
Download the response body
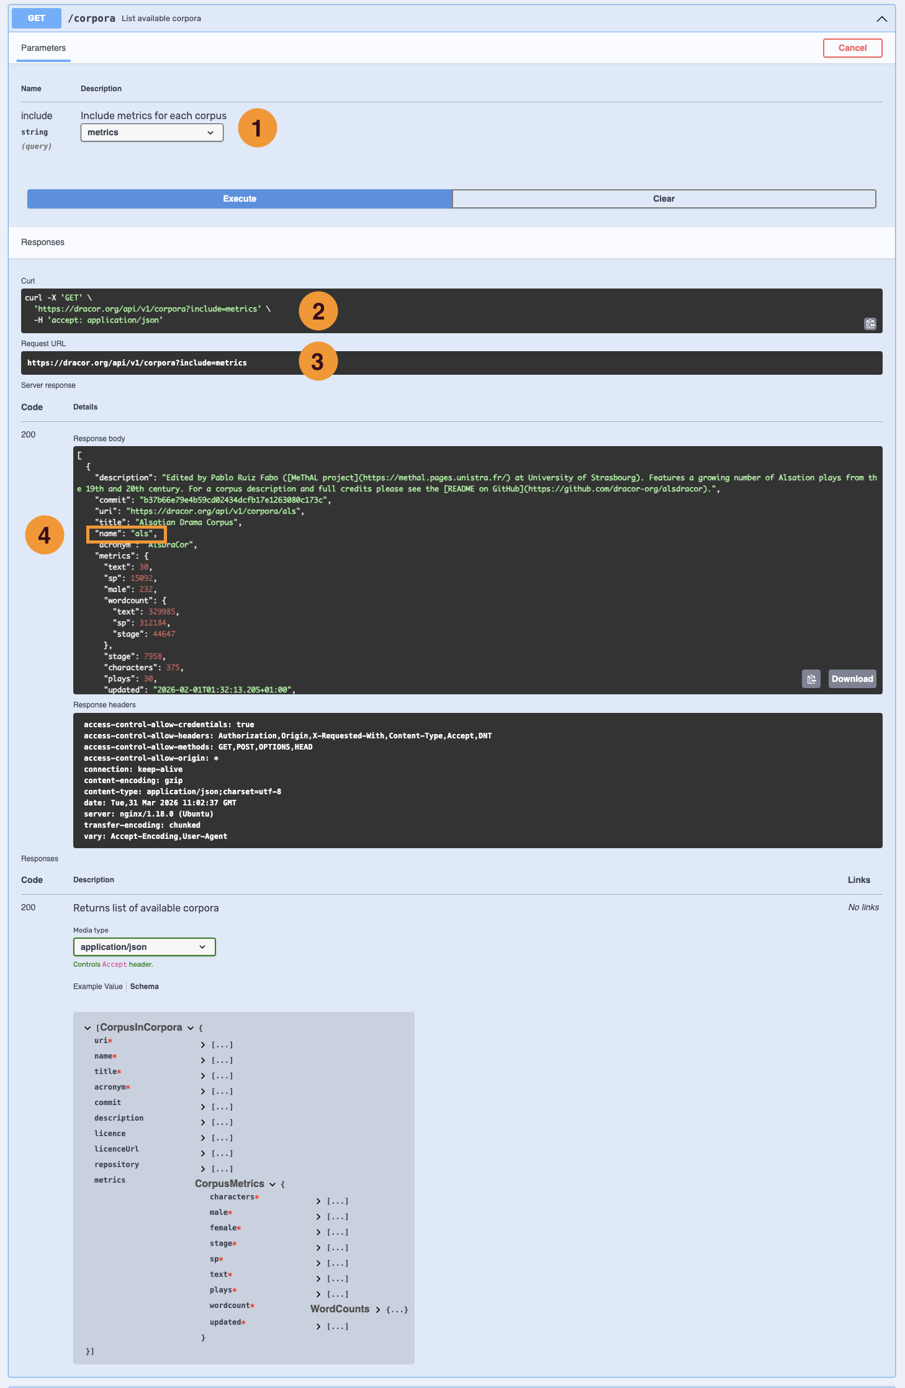(852, 679)
